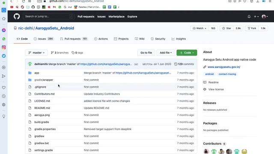
Task: Click the contact-tracing topic tag
Action: click(x=227, y=74)
